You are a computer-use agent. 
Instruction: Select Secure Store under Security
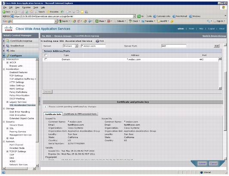click(16, 125)
